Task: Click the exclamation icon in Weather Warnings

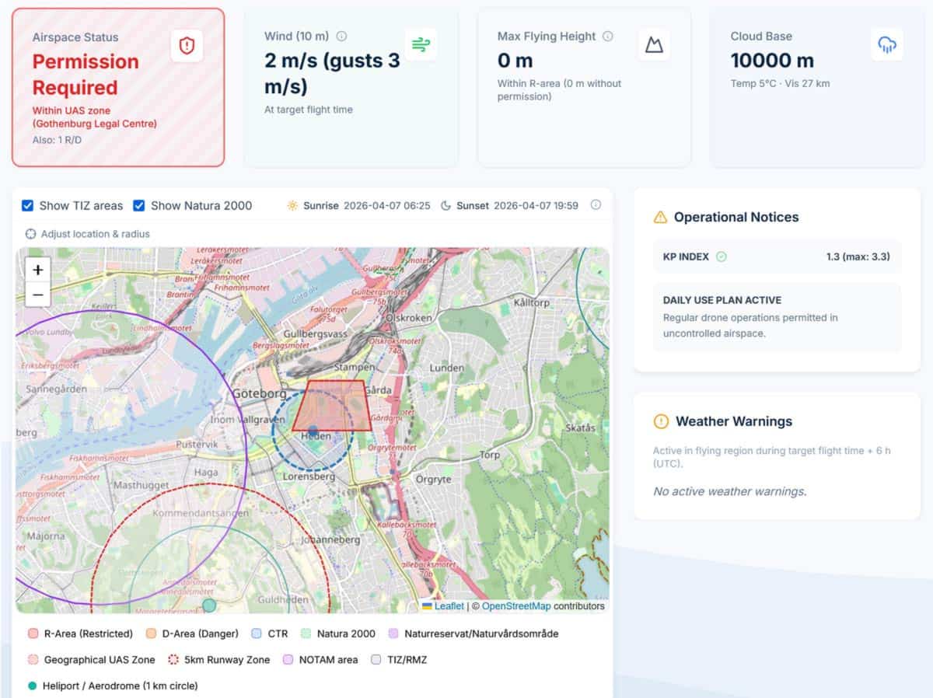Action: point(661,421)
